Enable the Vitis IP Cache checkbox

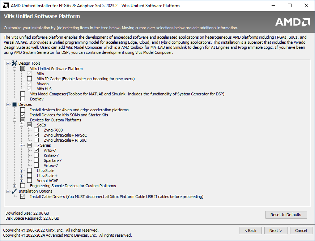(x=30, y=79)
